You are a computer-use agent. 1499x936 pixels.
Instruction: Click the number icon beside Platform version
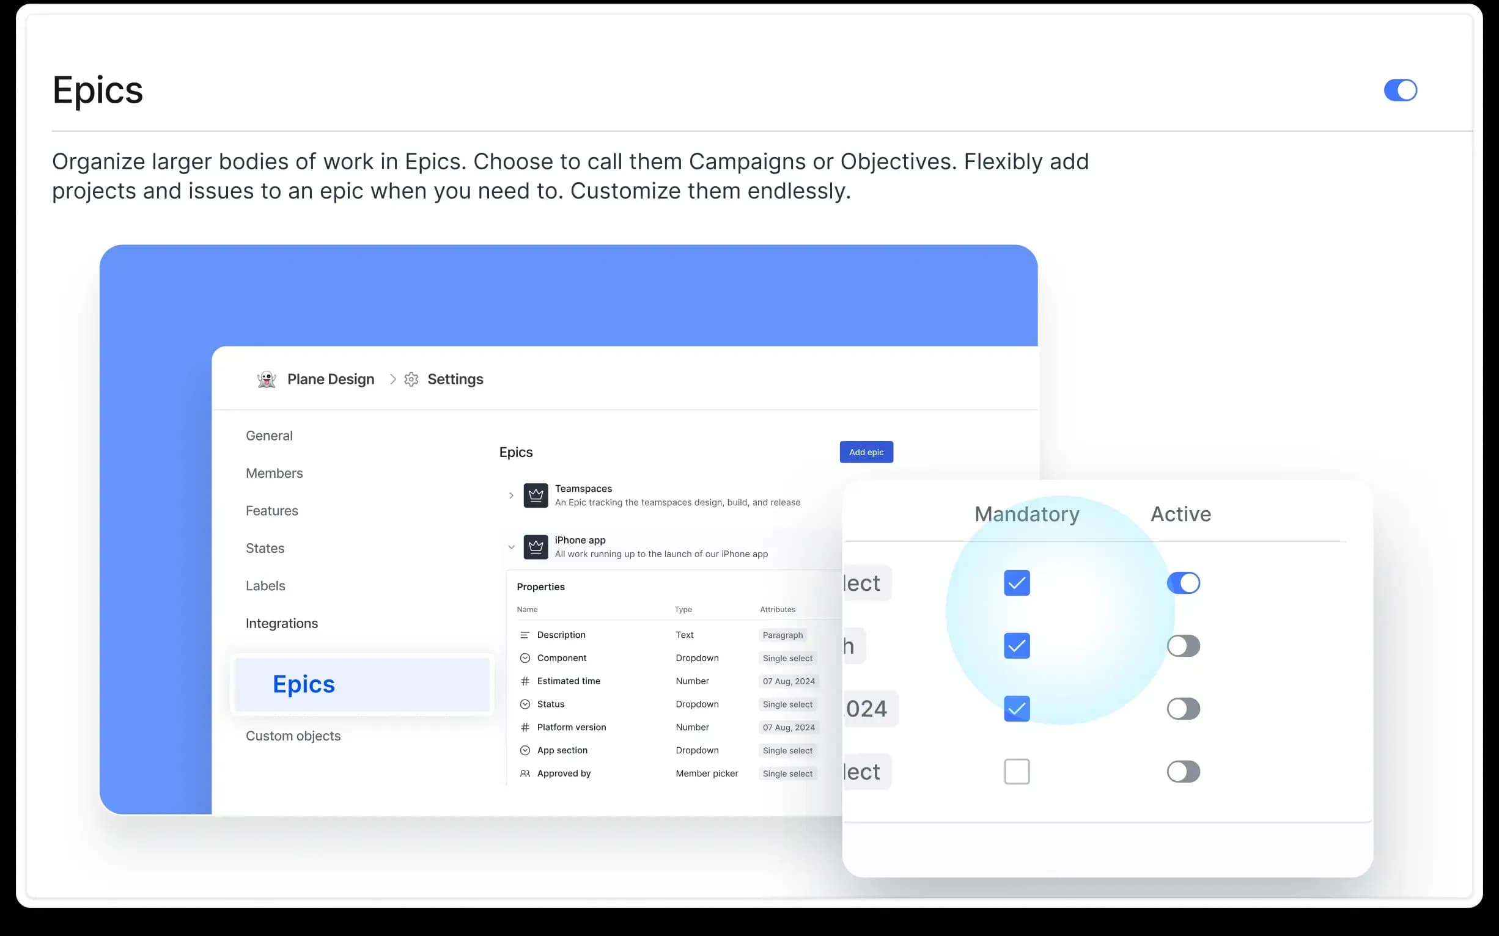(x=525, y=727)
